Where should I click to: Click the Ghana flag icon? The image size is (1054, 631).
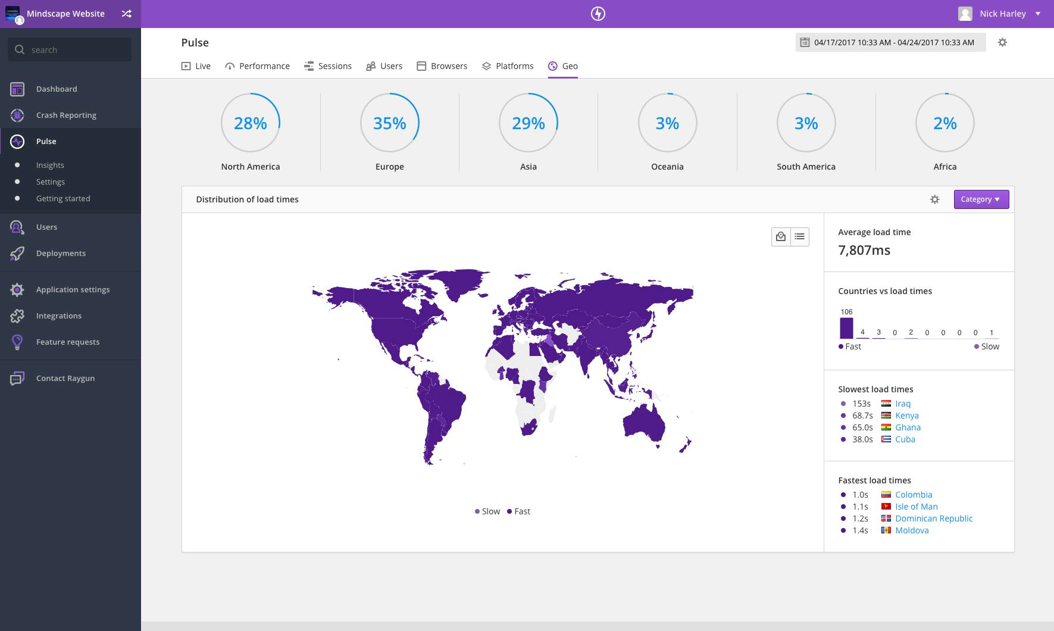click(886, 427)
